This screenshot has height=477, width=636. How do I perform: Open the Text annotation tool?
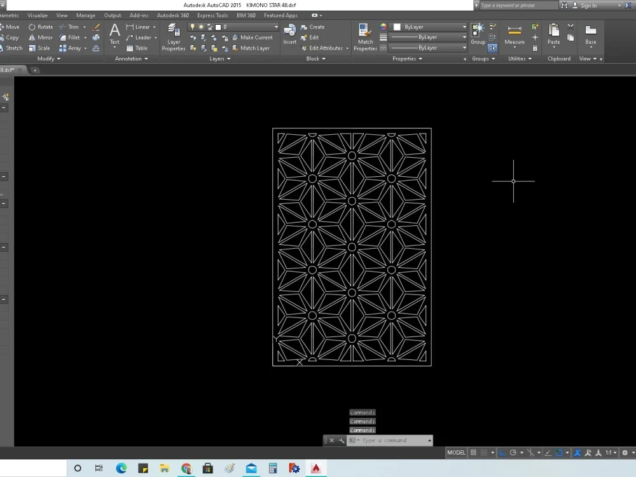click(114, 34)
